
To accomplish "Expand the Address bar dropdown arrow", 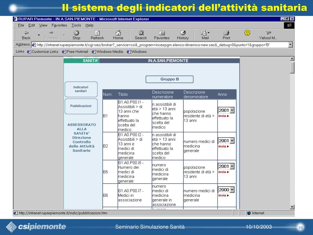I will 291,45.
